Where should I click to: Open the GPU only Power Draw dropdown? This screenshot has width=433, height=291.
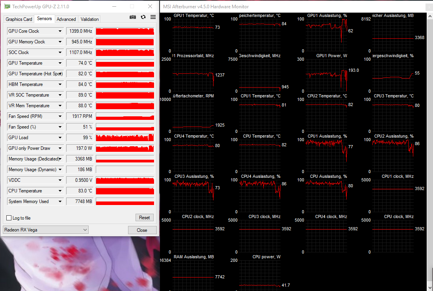point(60,148)
